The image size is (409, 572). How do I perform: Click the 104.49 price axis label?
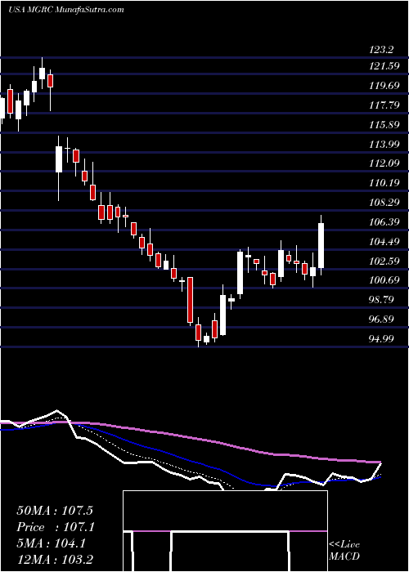coord(384,242)
